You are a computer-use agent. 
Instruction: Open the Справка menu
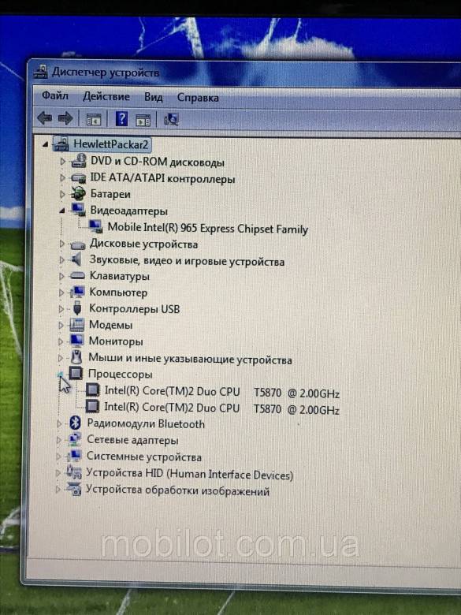click(198, 98)
